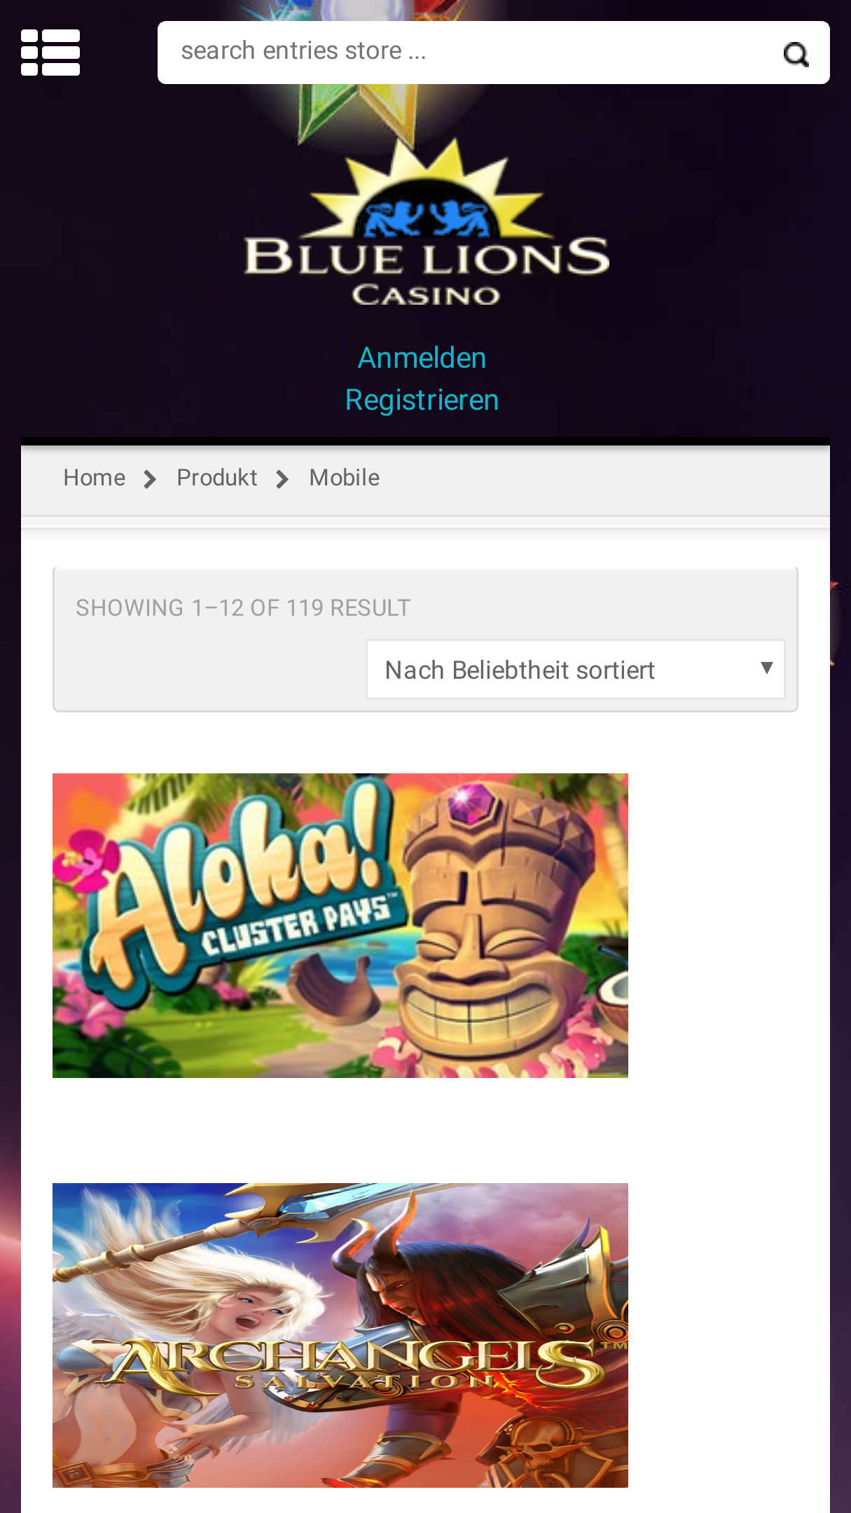Image resolution: width=851 pixels, height=1513 pixels.
Task: Select the Mobile breadcrumb item
Action: (345, 478)
